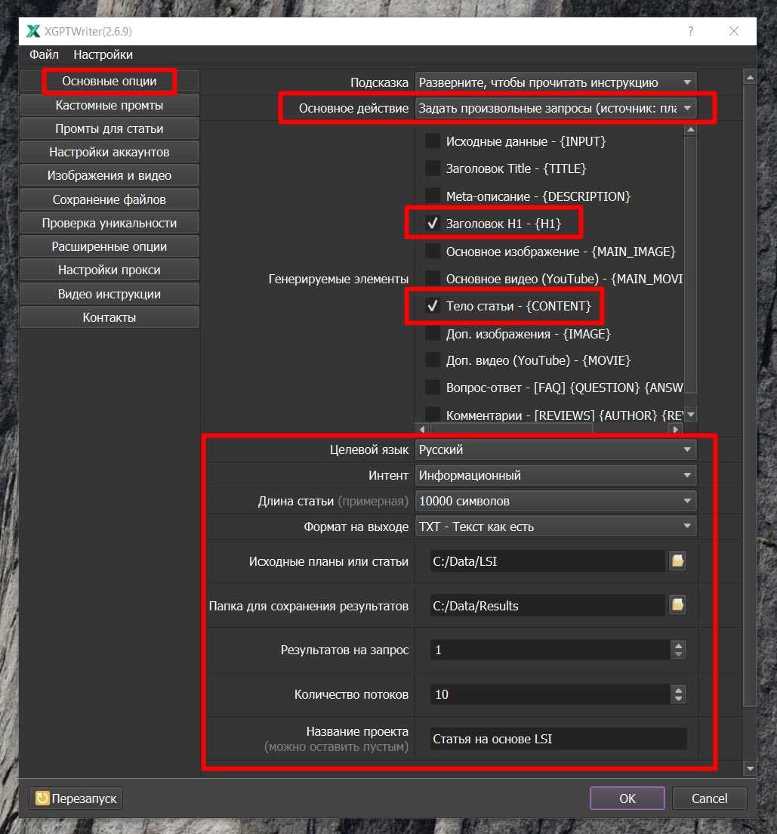Check the Заголовок Title checkbox
Viewport: 777px width, 834px height.
click(x=433, y=168)
